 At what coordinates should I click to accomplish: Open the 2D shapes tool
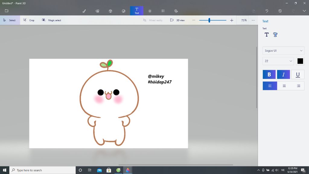point(97,11)
